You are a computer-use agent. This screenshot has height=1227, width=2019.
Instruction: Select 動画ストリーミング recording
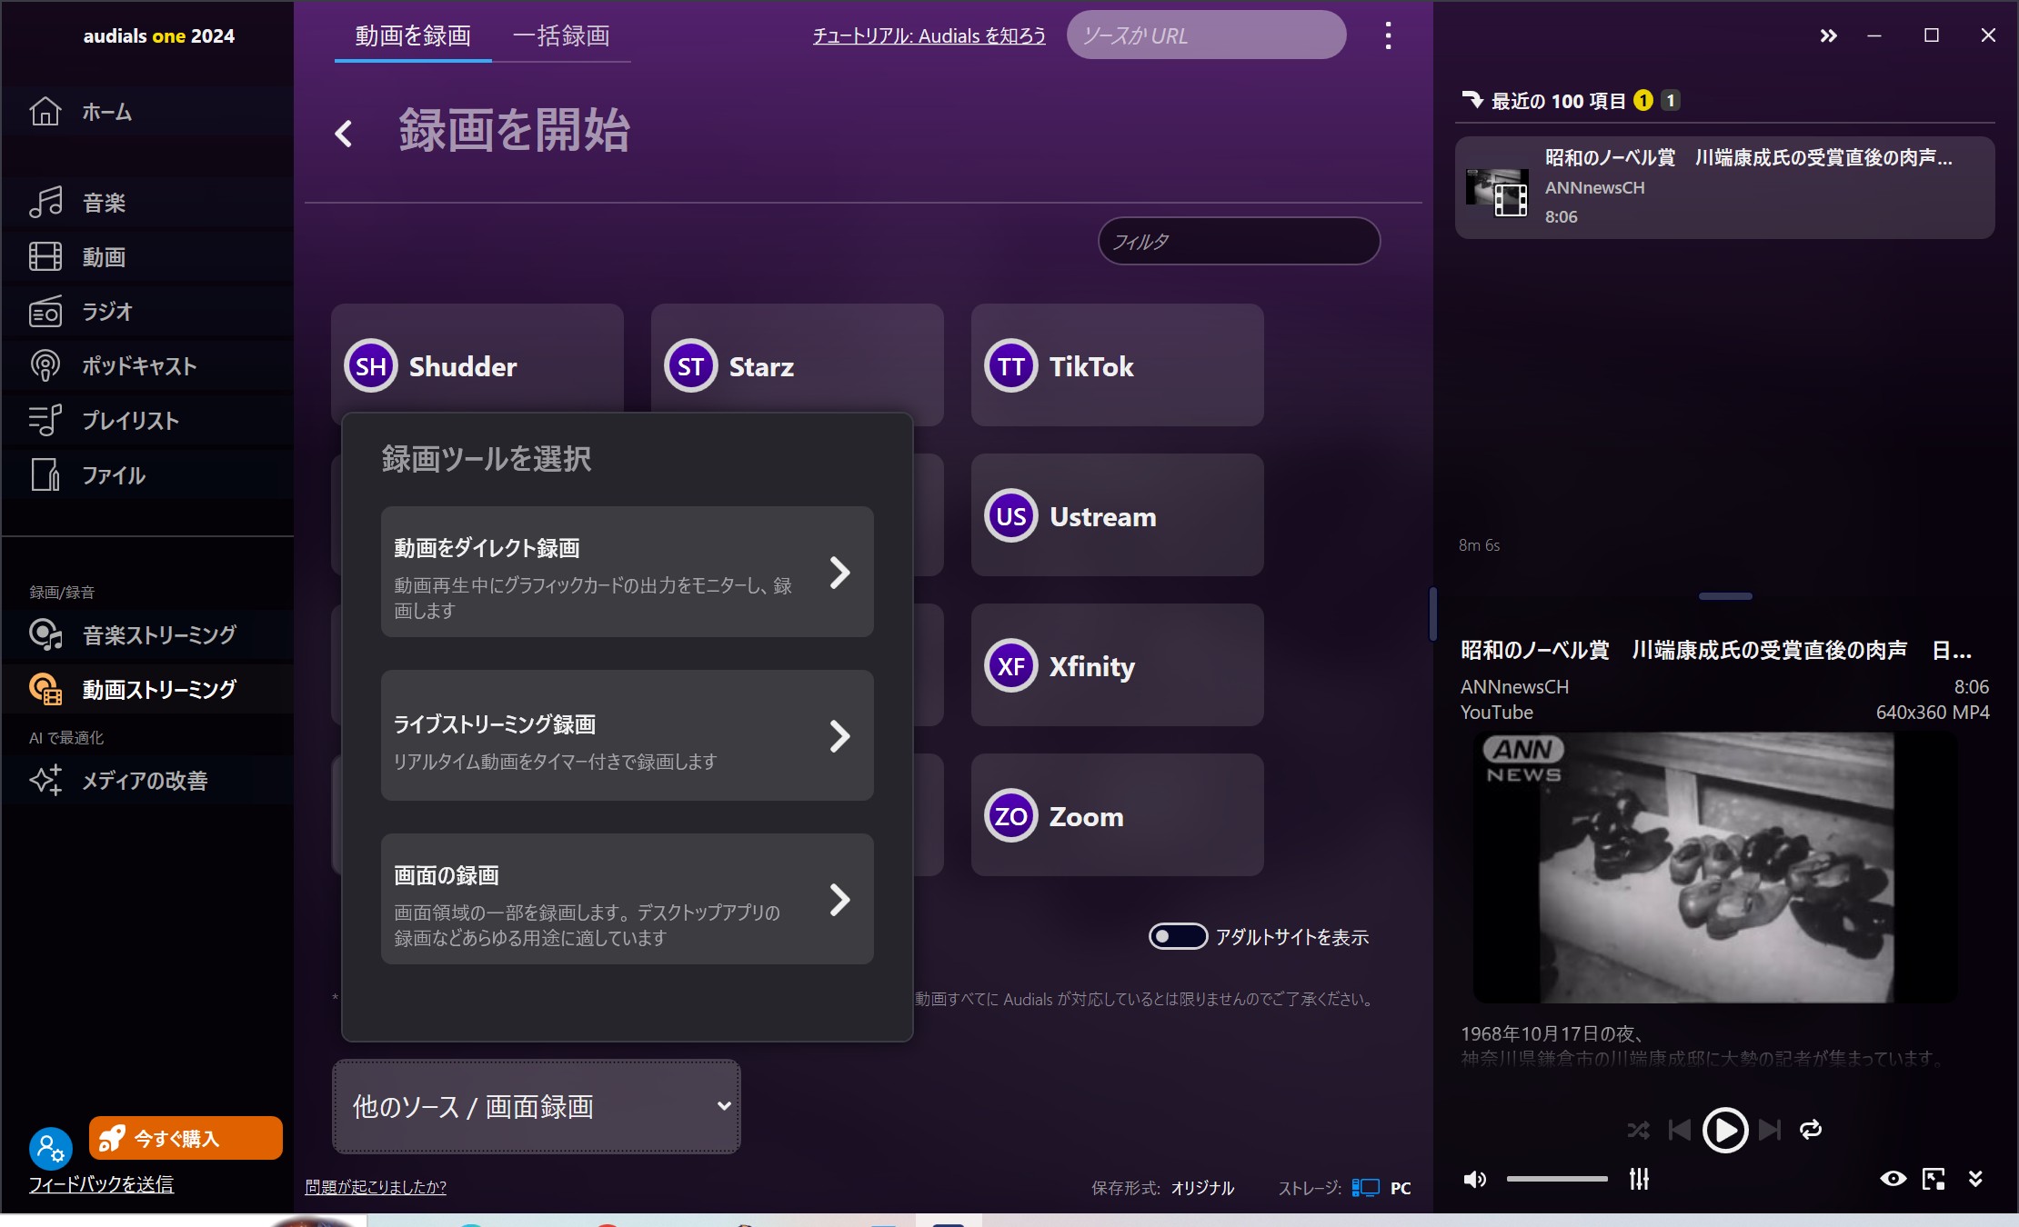click(x=147, y=689)
